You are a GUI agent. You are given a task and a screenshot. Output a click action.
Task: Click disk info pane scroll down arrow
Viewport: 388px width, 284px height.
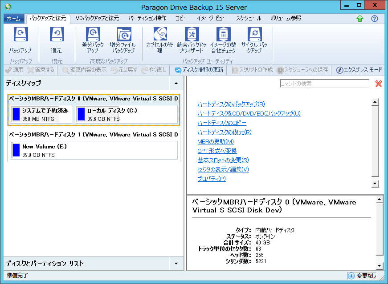point(380,266)
